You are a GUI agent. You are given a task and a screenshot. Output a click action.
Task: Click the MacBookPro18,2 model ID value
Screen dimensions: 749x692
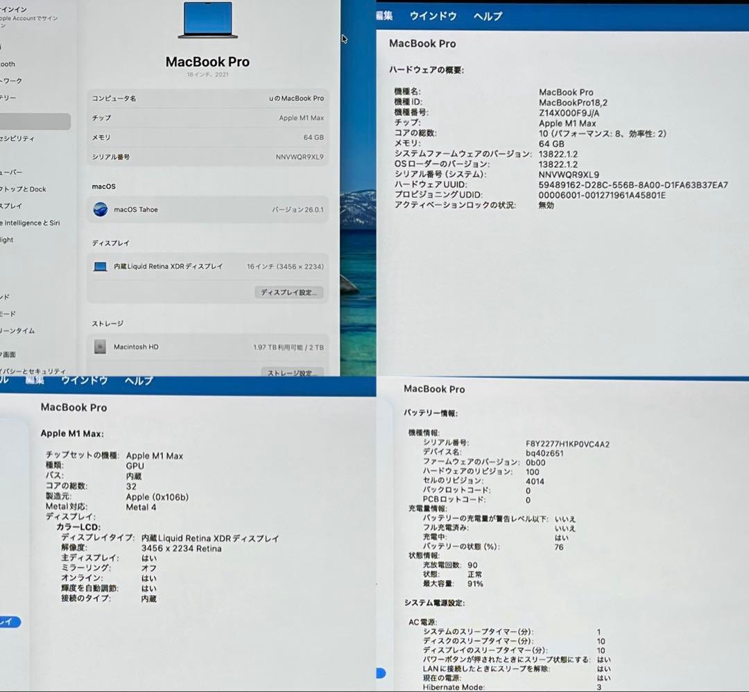(573, 103)
